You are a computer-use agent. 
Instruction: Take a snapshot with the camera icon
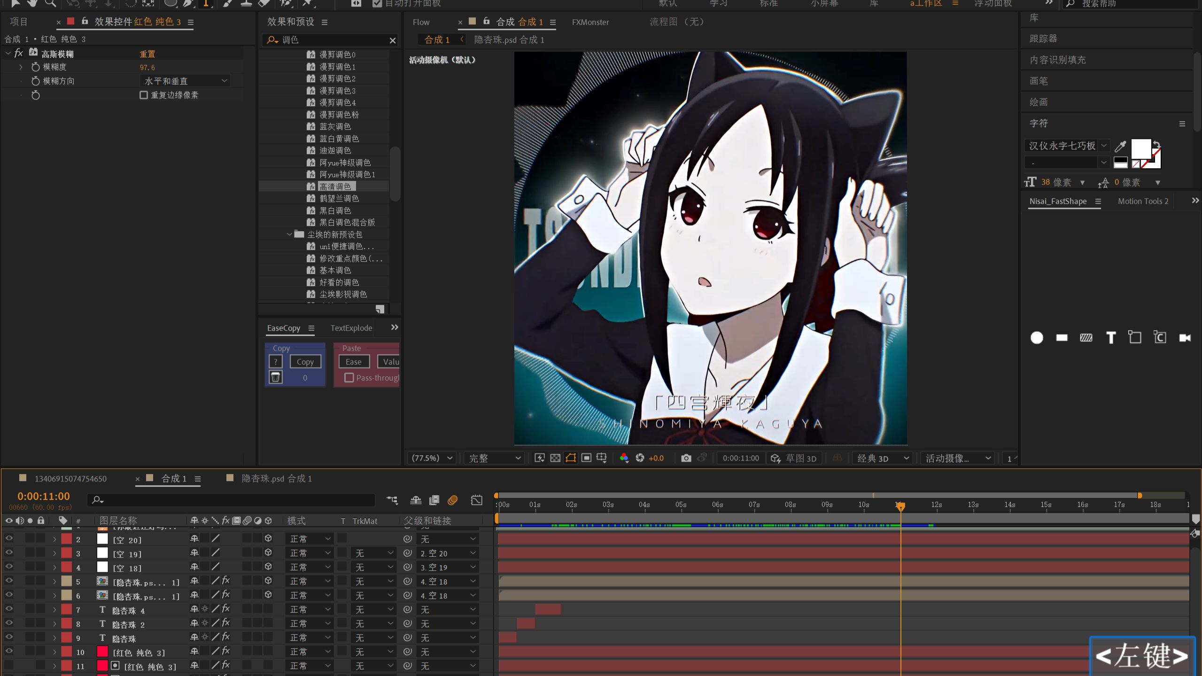pos(686,458)
